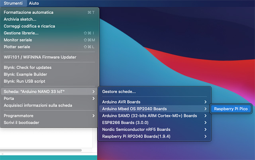Expand Arduino AVR Boards submenu

(121, 102)
